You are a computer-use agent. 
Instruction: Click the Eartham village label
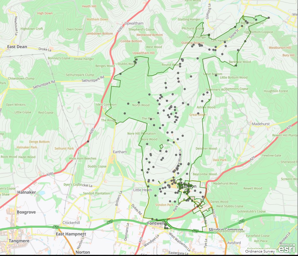120,152
